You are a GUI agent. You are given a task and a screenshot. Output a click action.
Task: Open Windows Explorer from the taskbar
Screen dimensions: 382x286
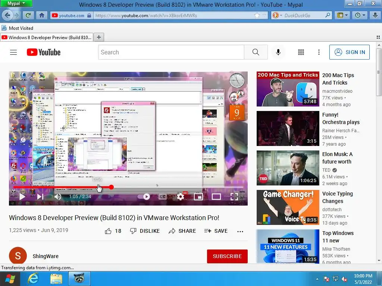56,279
